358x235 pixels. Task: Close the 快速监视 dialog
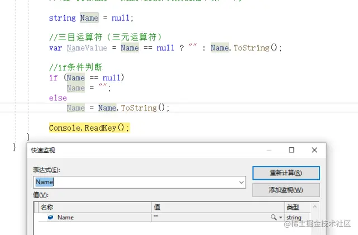coord(314,150)
